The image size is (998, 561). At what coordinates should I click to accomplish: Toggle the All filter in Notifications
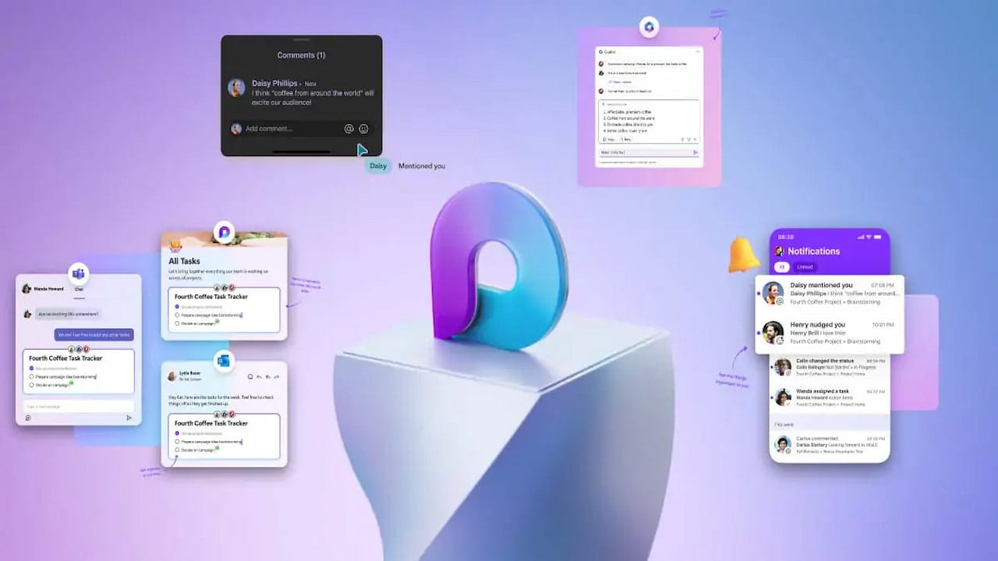pos(782,266)
